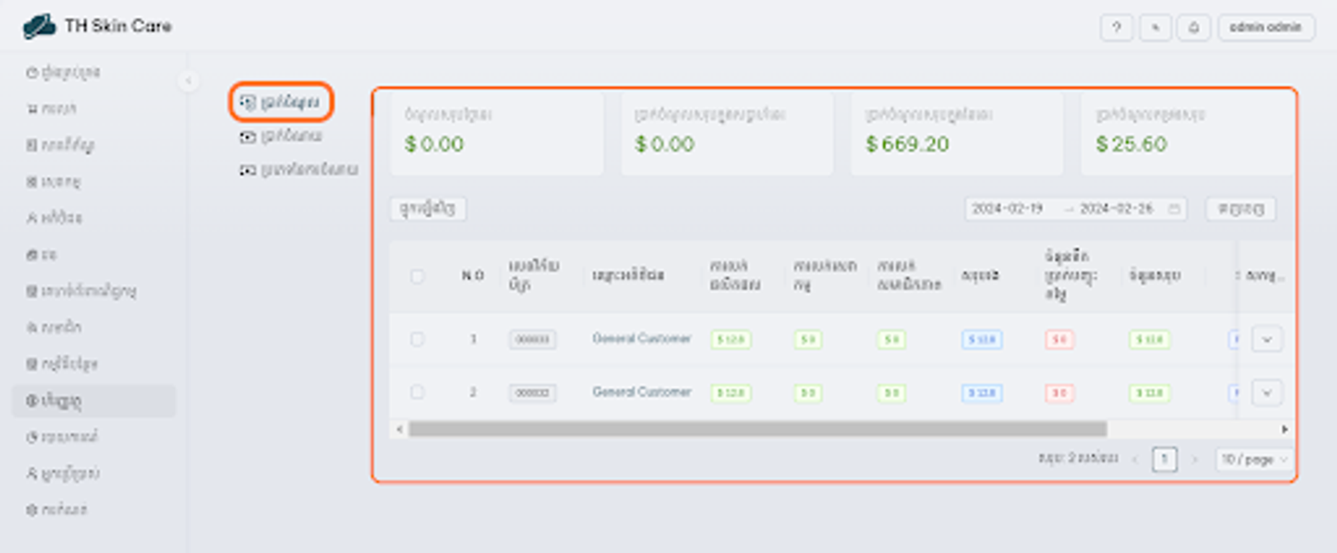The image size is (1337, 553).
Task: Click the calendar icon in the date range
Action: (x=1173, y=209)
